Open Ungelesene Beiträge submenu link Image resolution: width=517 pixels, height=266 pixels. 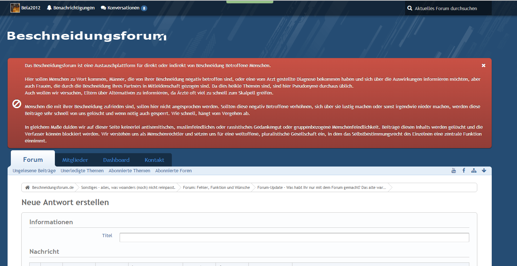tap(34, 171)
